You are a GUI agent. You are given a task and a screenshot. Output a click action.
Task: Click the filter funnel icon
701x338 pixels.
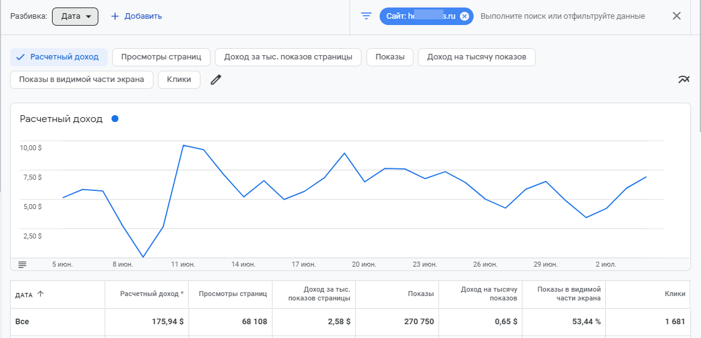point(366,16)
